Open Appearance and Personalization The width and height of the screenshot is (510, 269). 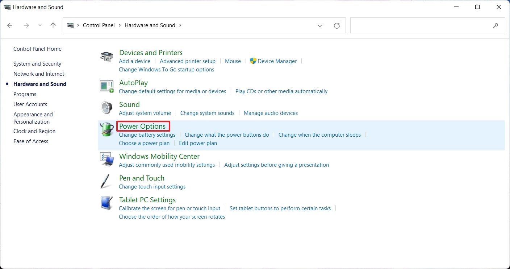[33, 118]
